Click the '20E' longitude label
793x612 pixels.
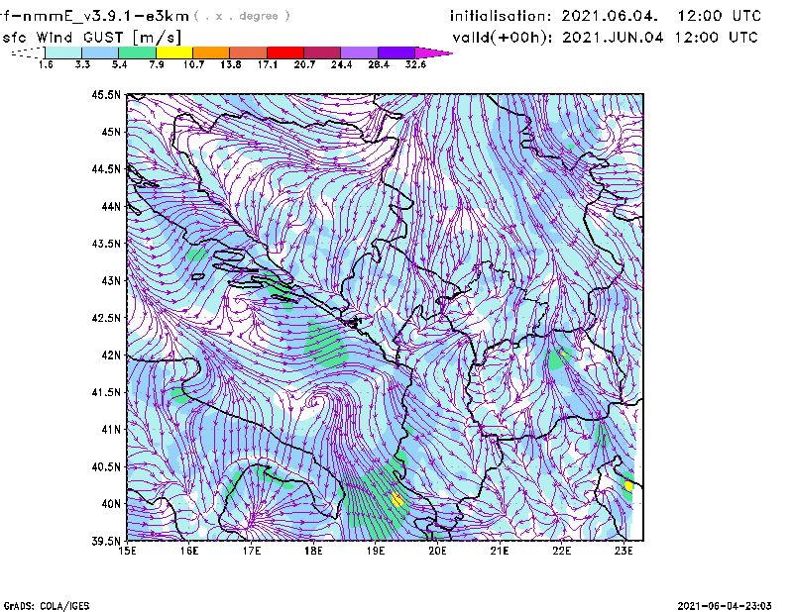point(437,551)
